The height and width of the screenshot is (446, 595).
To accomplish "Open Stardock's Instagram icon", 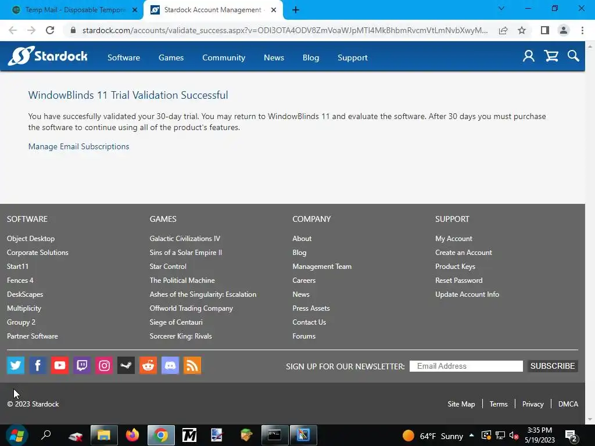I will coord(104,366).
